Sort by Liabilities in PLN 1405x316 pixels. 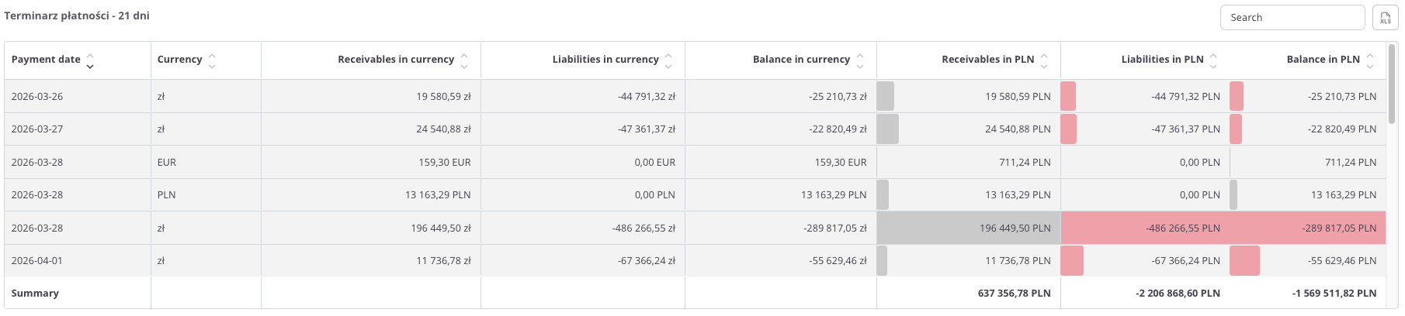pos(1213,60)
